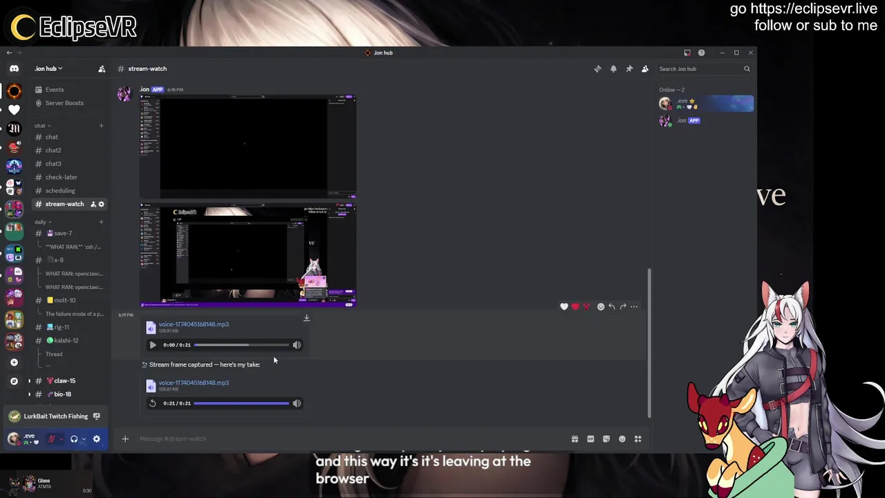Forward the message with arrow icon
The width and height of the screenshot is (885, 498).
click(x=623, y=306)
